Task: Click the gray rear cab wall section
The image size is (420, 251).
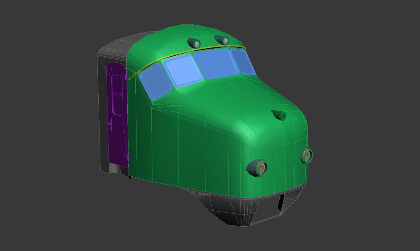Action: point(102,113)
